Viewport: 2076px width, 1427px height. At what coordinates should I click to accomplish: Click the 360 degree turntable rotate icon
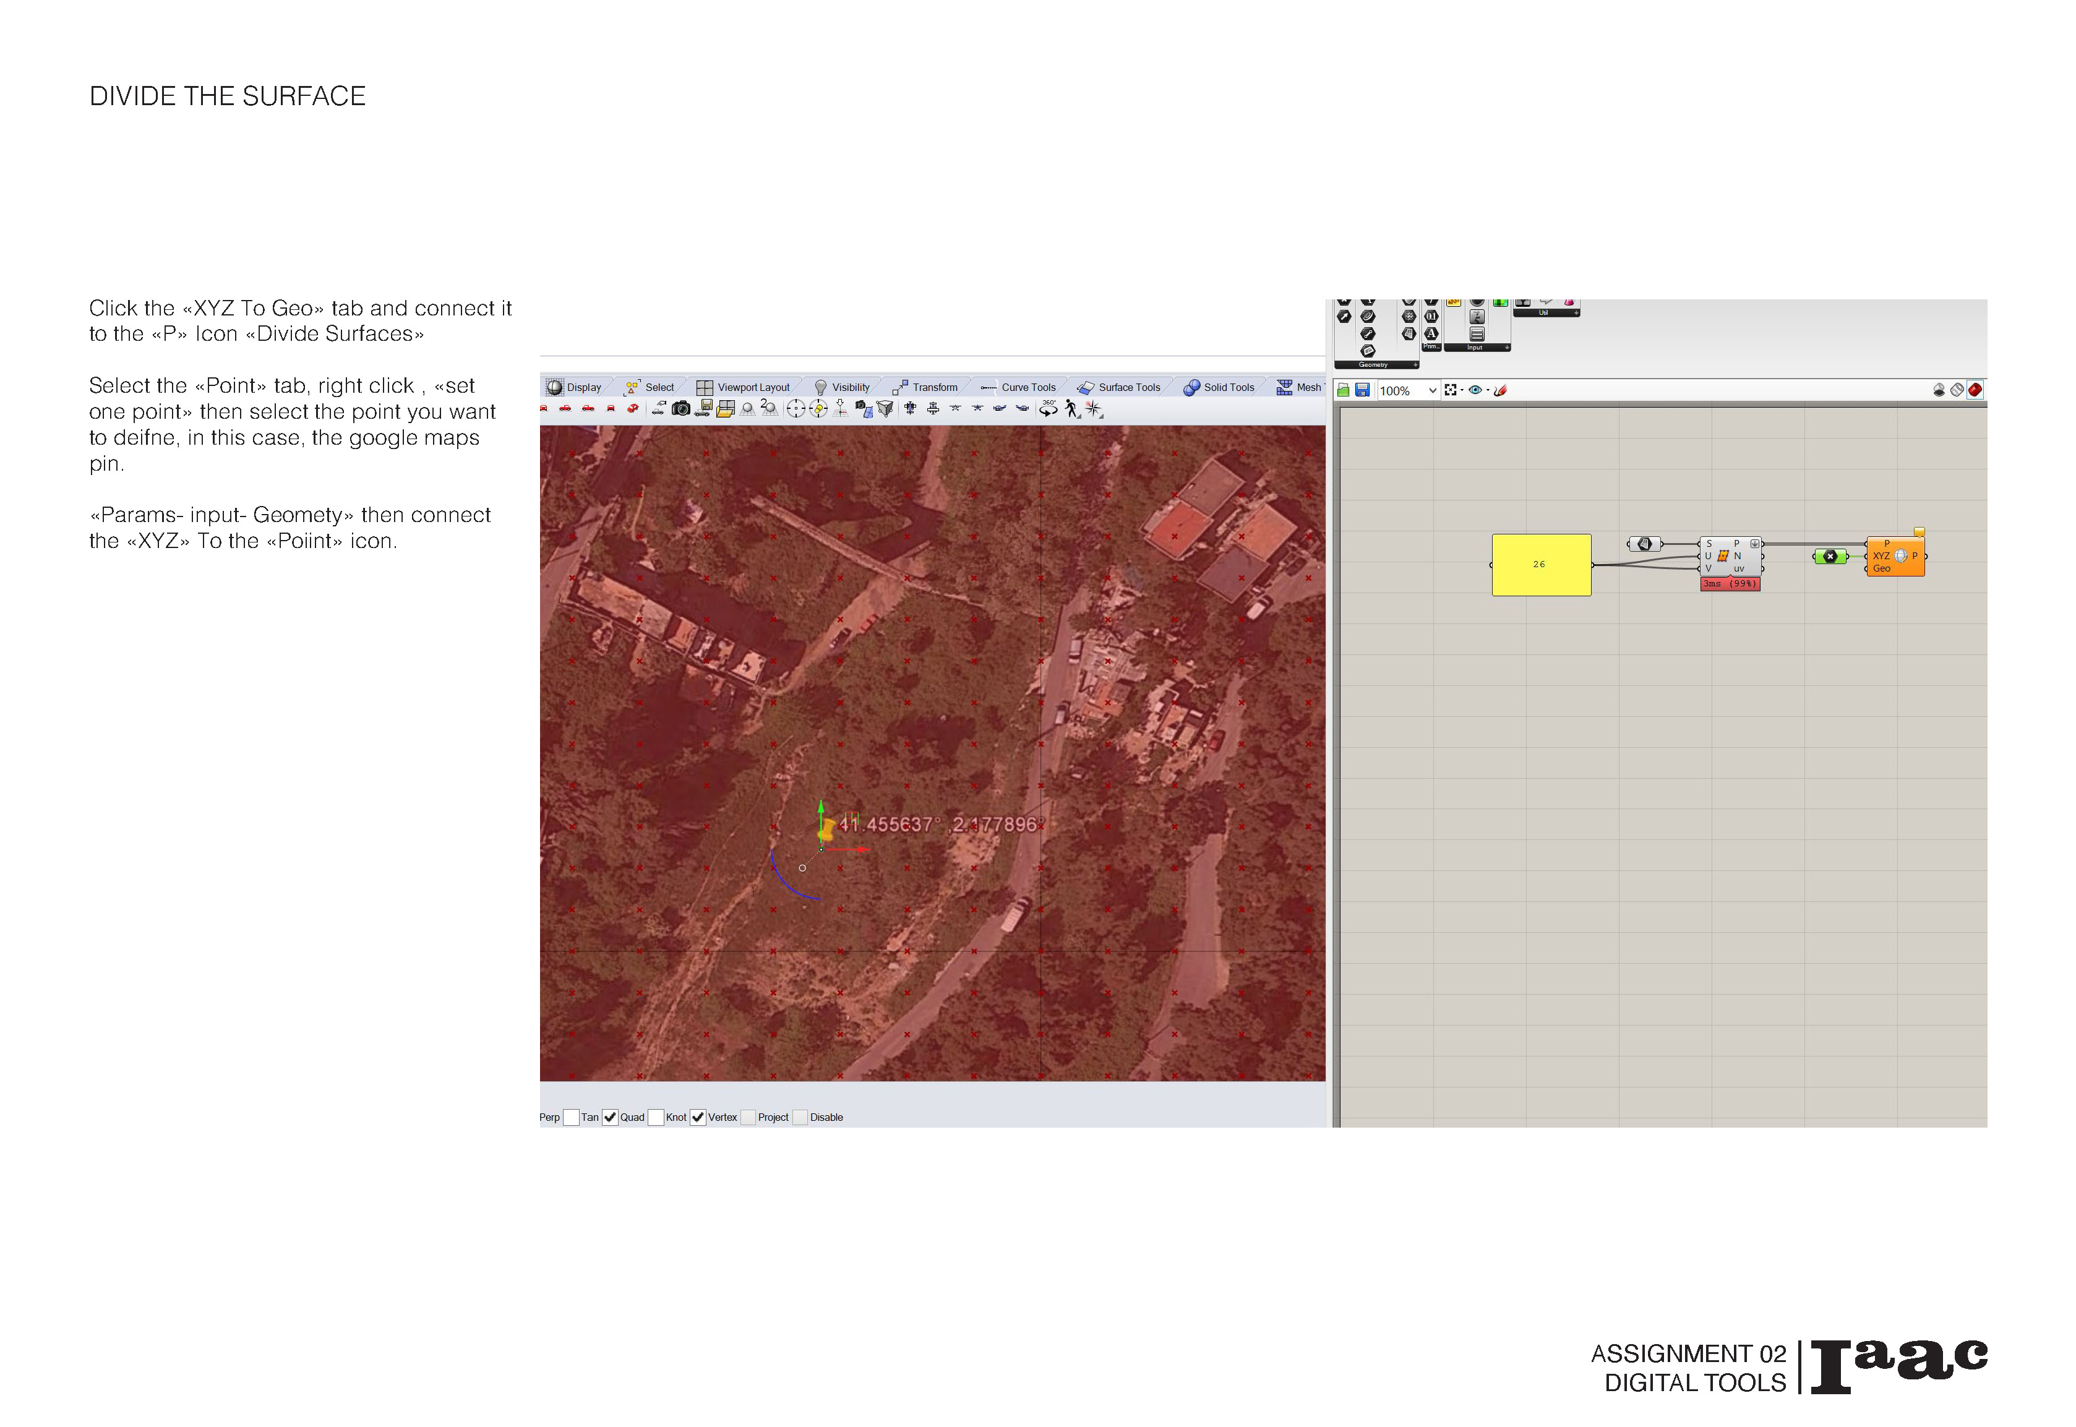[x=1048, y=409]
